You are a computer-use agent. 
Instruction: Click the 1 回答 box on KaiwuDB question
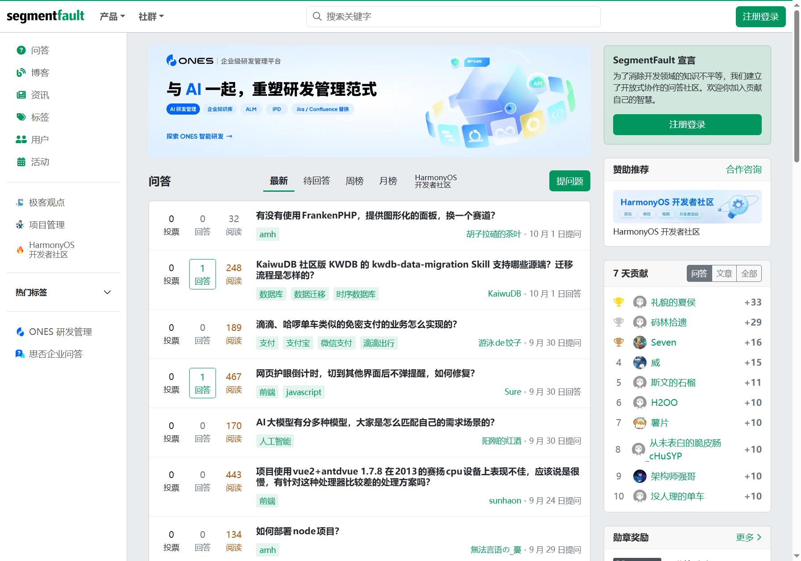click(x=203, y=274)
